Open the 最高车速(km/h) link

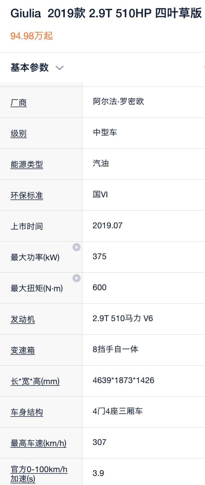[x=38, y=443]
